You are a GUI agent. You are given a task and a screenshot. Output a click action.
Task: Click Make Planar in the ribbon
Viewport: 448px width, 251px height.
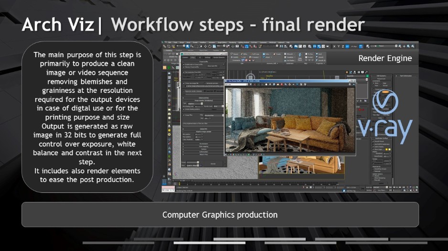pos(300,56)
